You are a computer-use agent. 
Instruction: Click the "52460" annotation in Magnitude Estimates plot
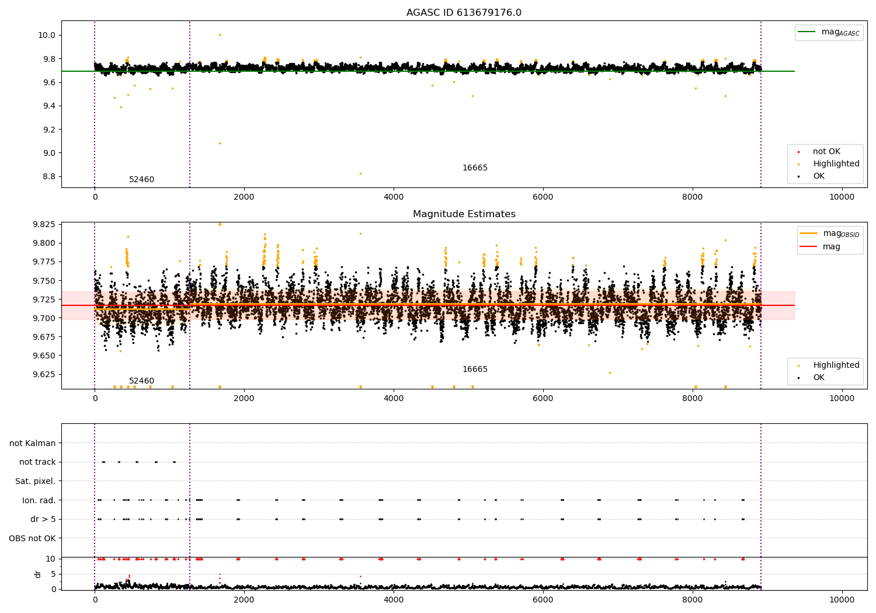(142, 381)
